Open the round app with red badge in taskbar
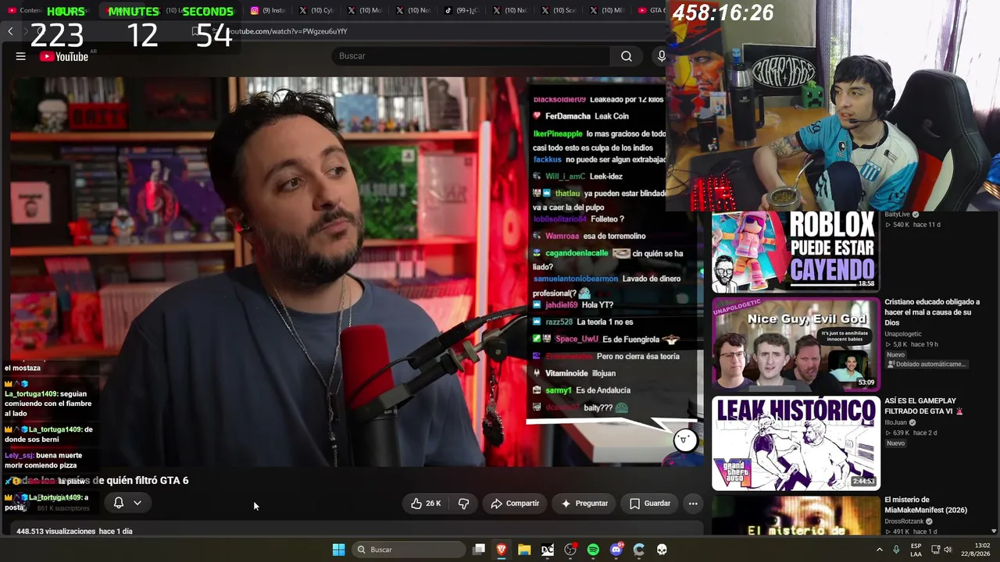 [570, 550]
